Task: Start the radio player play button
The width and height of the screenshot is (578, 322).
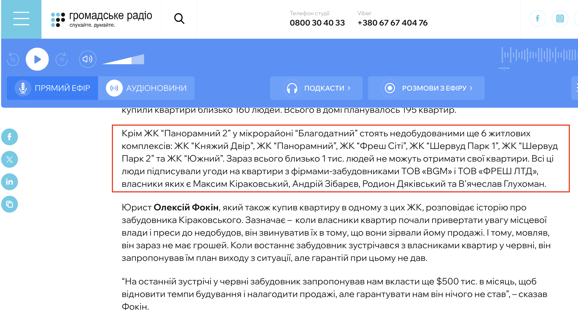Action: coord(37,59)
